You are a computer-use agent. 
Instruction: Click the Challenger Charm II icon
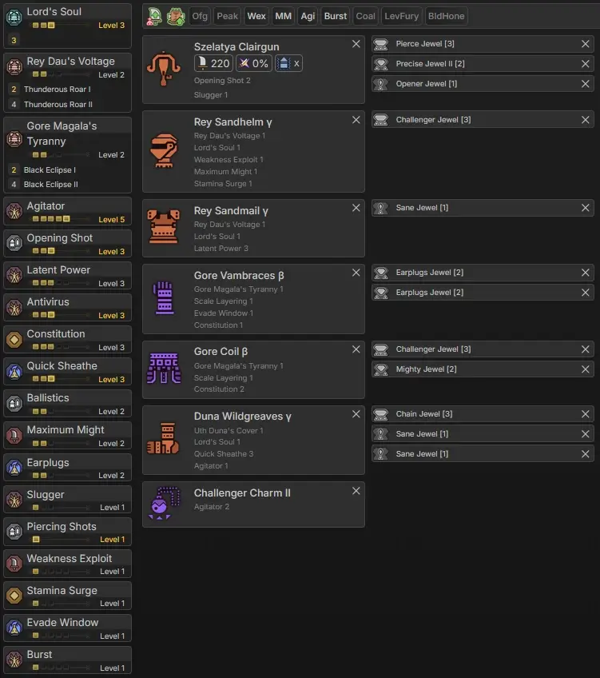pos(164,504)
